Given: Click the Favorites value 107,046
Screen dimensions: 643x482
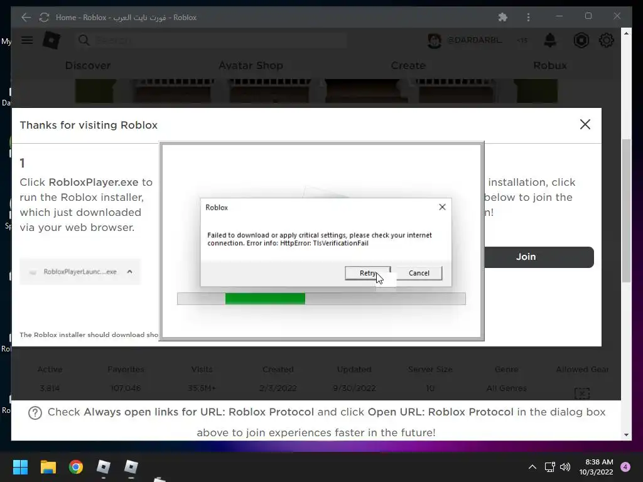Looking at the screenshot, I should click(x=126, y=388).
